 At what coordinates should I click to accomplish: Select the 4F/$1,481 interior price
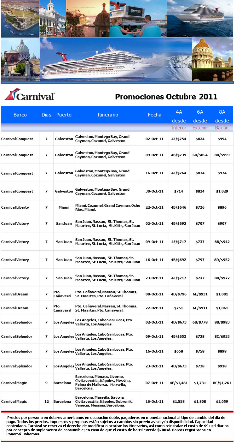pos(179,383)
